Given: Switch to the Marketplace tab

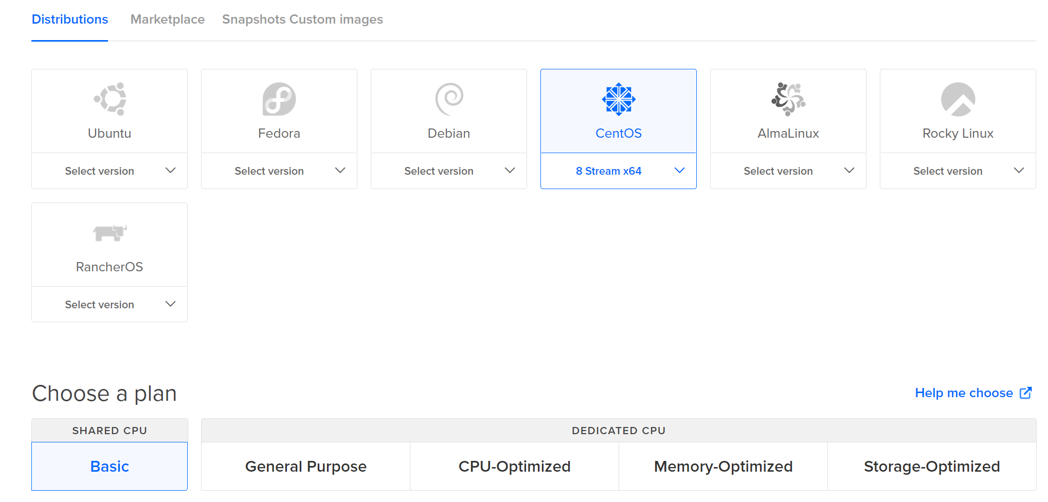Looking at the screenshot, I should (168, 20).
